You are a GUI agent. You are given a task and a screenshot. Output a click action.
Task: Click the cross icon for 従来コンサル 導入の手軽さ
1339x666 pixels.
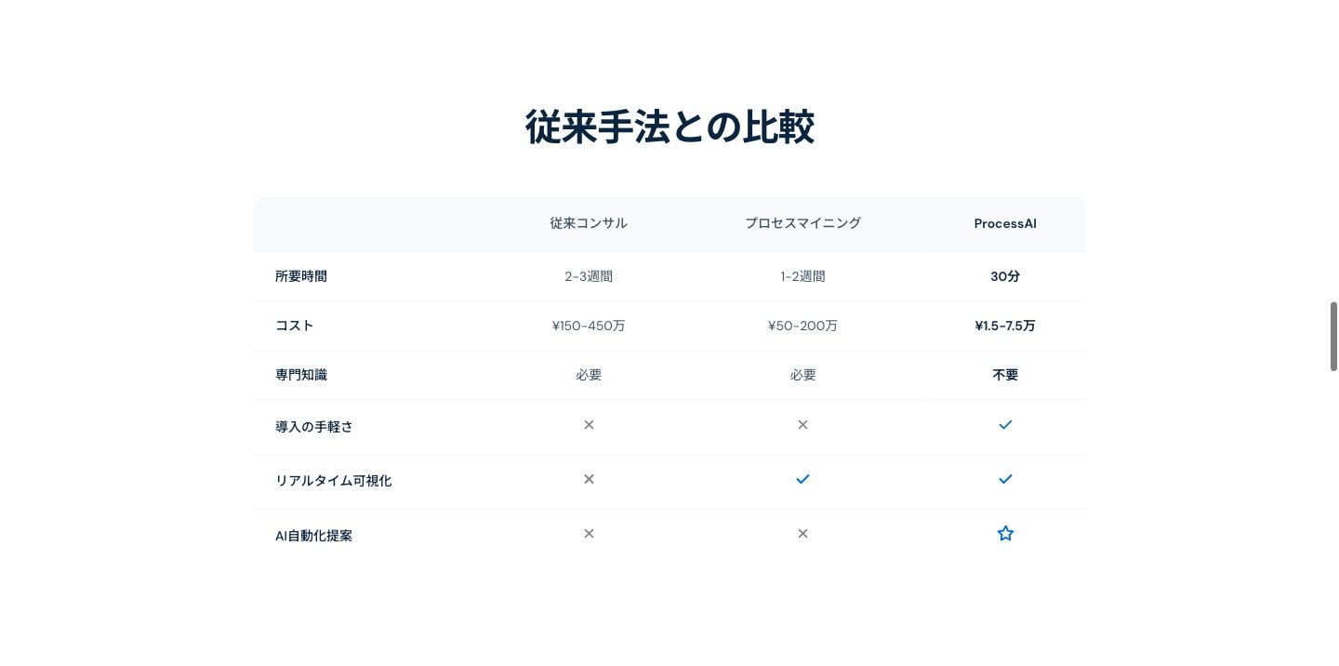(589, 424)
